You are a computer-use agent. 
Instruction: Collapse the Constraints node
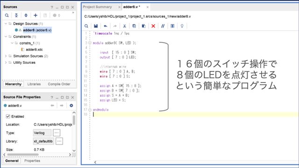click(6, 36)
